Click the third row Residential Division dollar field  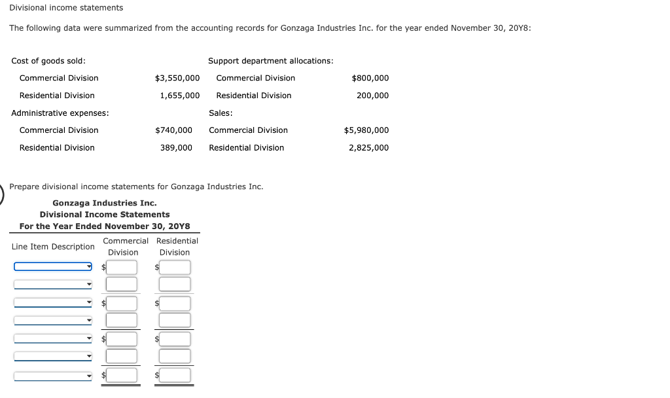coord(175,302)
